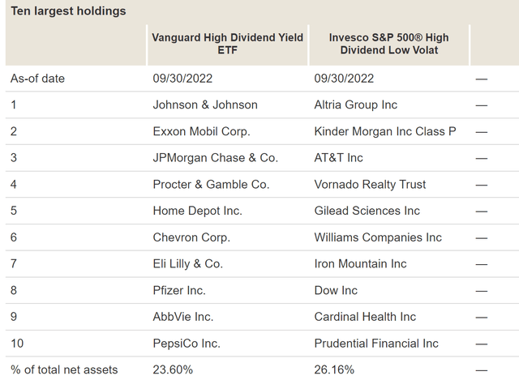The width and height of the screenshot is (519, 380).
Task: Click Prudential Financial Inc holding
Action: [x=376, y=344]
